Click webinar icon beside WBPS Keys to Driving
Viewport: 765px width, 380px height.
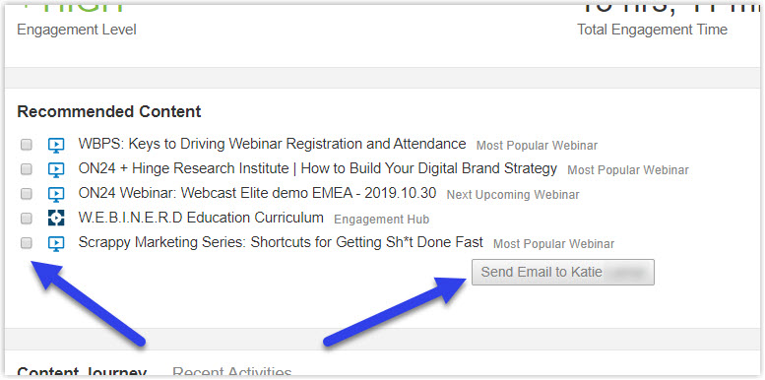tap(56, 145)
